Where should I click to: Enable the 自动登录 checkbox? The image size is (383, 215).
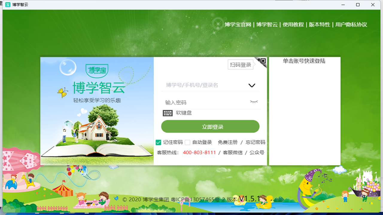click(x=188, y=142)
